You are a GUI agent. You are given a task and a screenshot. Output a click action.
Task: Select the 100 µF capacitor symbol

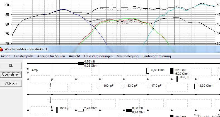(100, 86)
